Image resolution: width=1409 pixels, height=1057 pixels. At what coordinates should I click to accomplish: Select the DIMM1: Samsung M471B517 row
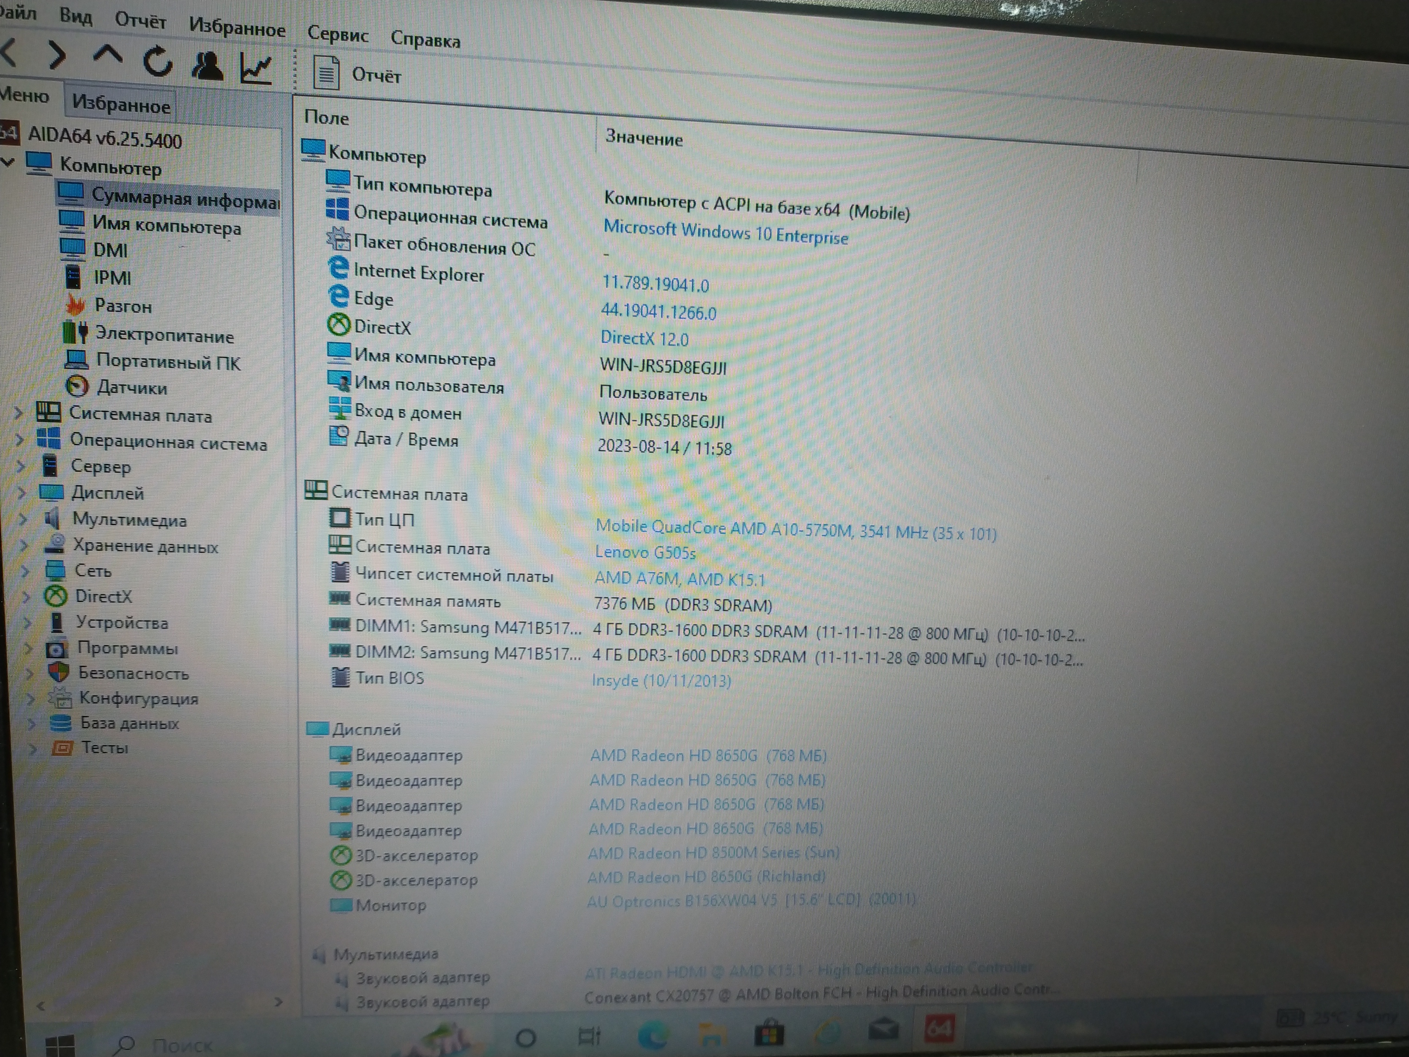[707, 630]
